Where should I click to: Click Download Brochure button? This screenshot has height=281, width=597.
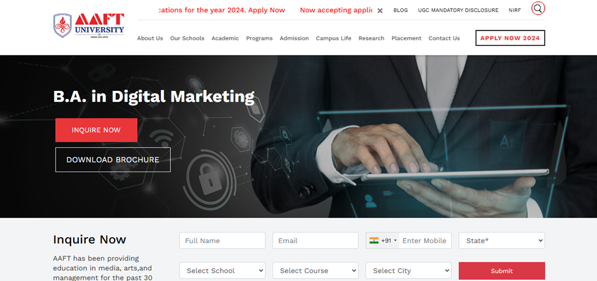(x=113, y=159)
